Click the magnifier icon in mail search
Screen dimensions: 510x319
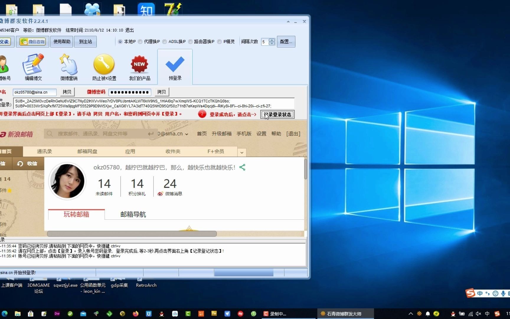click(50, 134)
